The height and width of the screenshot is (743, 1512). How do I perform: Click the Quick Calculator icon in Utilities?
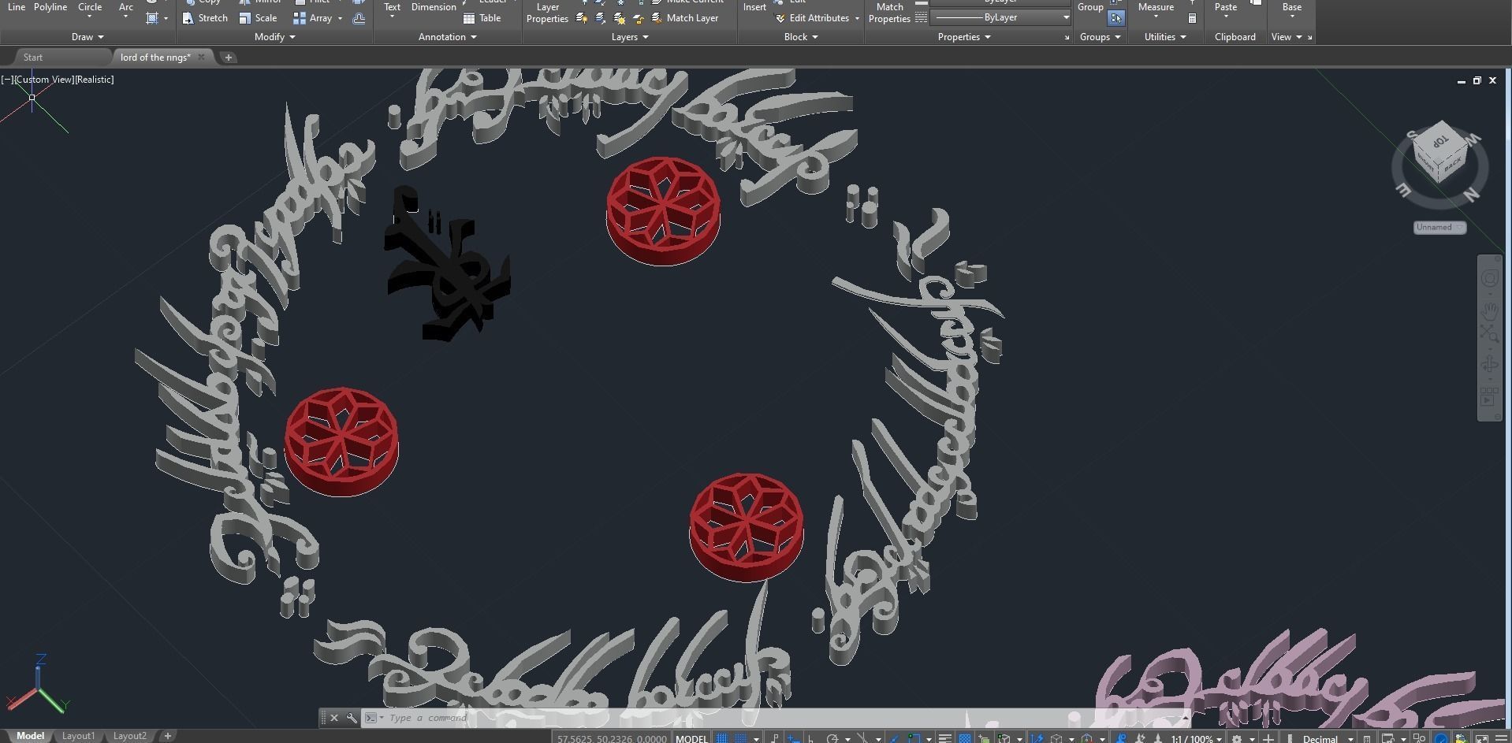1192,18
